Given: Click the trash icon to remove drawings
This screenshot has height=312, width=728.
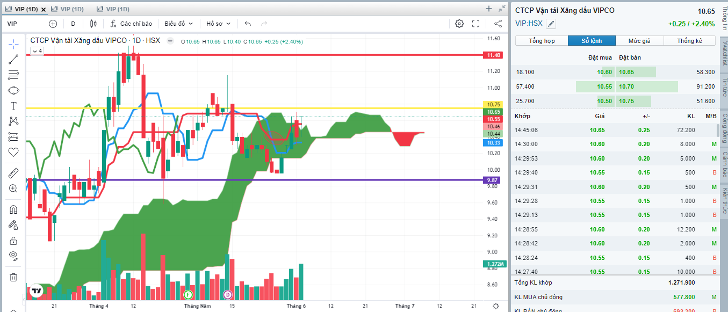Looking at the screenshot, I should point(13,277).
